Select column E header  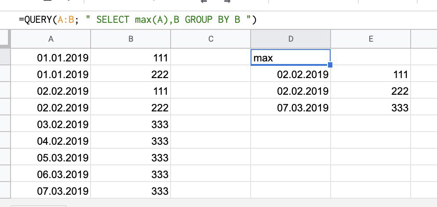coord(371,39)
